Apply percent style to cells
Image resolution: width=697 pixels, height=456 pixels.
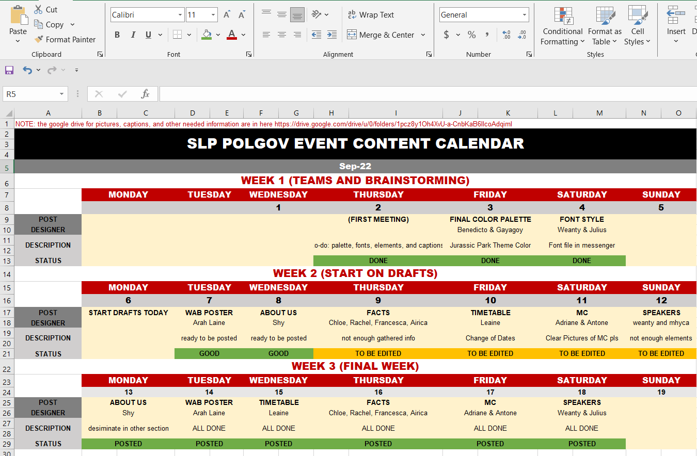(471, 35)
